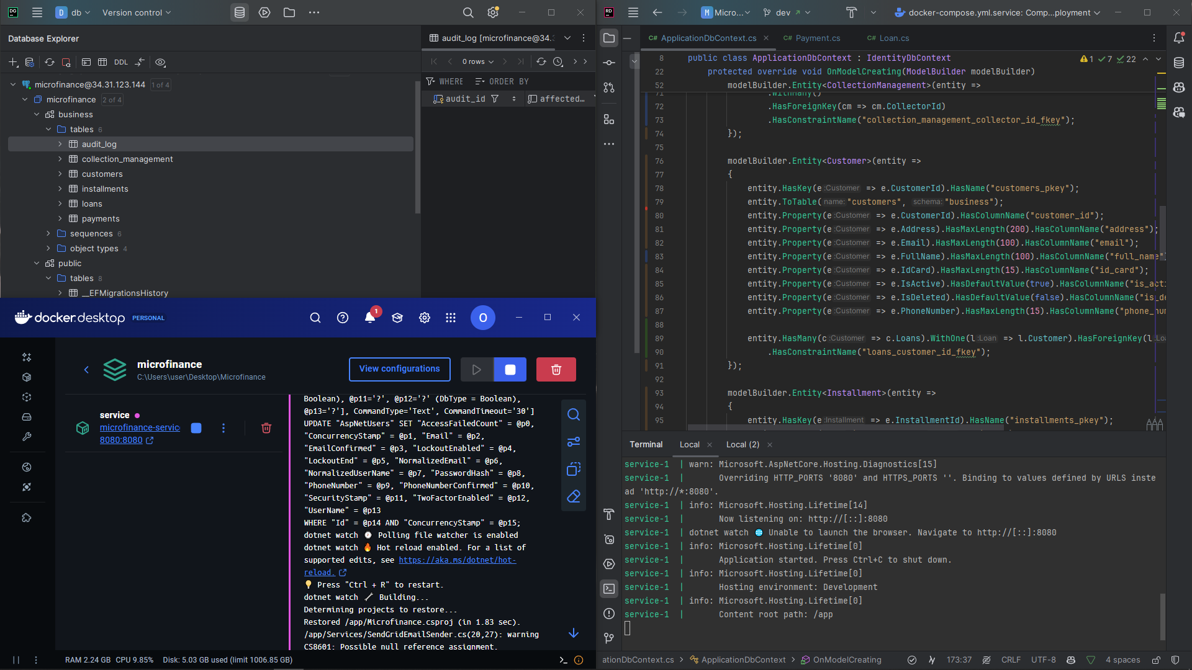Collapse microfinance@34.31.123.144 data source
1192x670 pixels.
click(13, 84)
